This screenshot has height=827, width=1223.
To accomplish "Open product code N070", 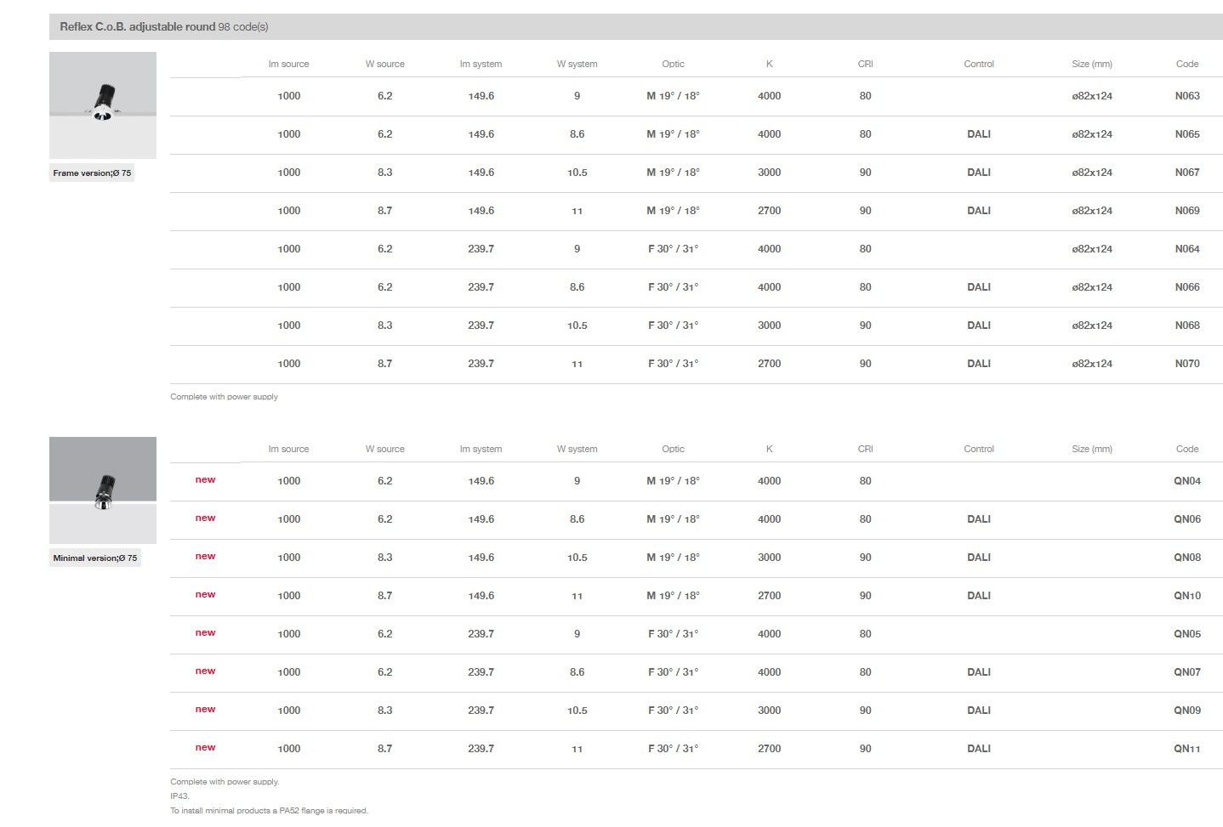I will click(x=1186, y=364).
